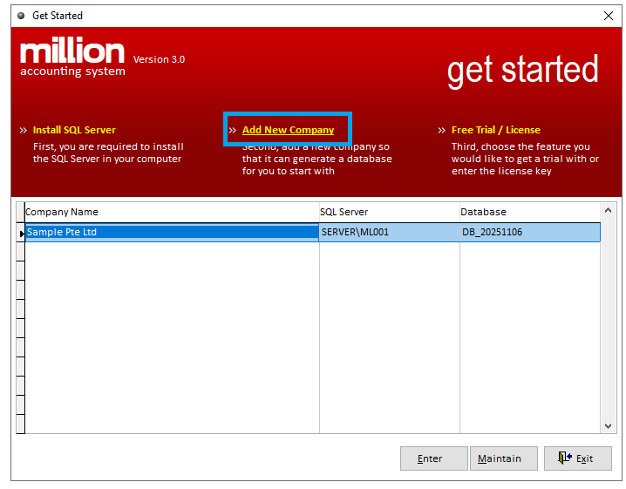Click the Maintain button
This screenshot has height=489, width=626.
tap(503, 458)
